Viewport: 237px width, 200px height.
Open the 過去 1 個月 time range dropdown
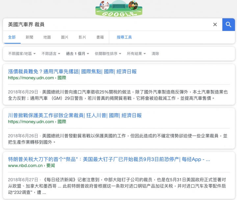(x=78, y=54)
